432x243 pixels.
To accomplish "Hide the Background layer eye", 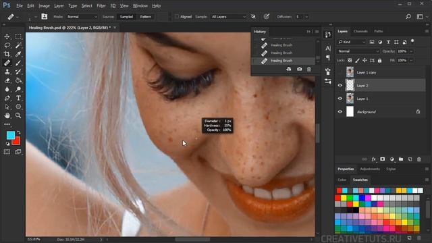I will (340, 112).
